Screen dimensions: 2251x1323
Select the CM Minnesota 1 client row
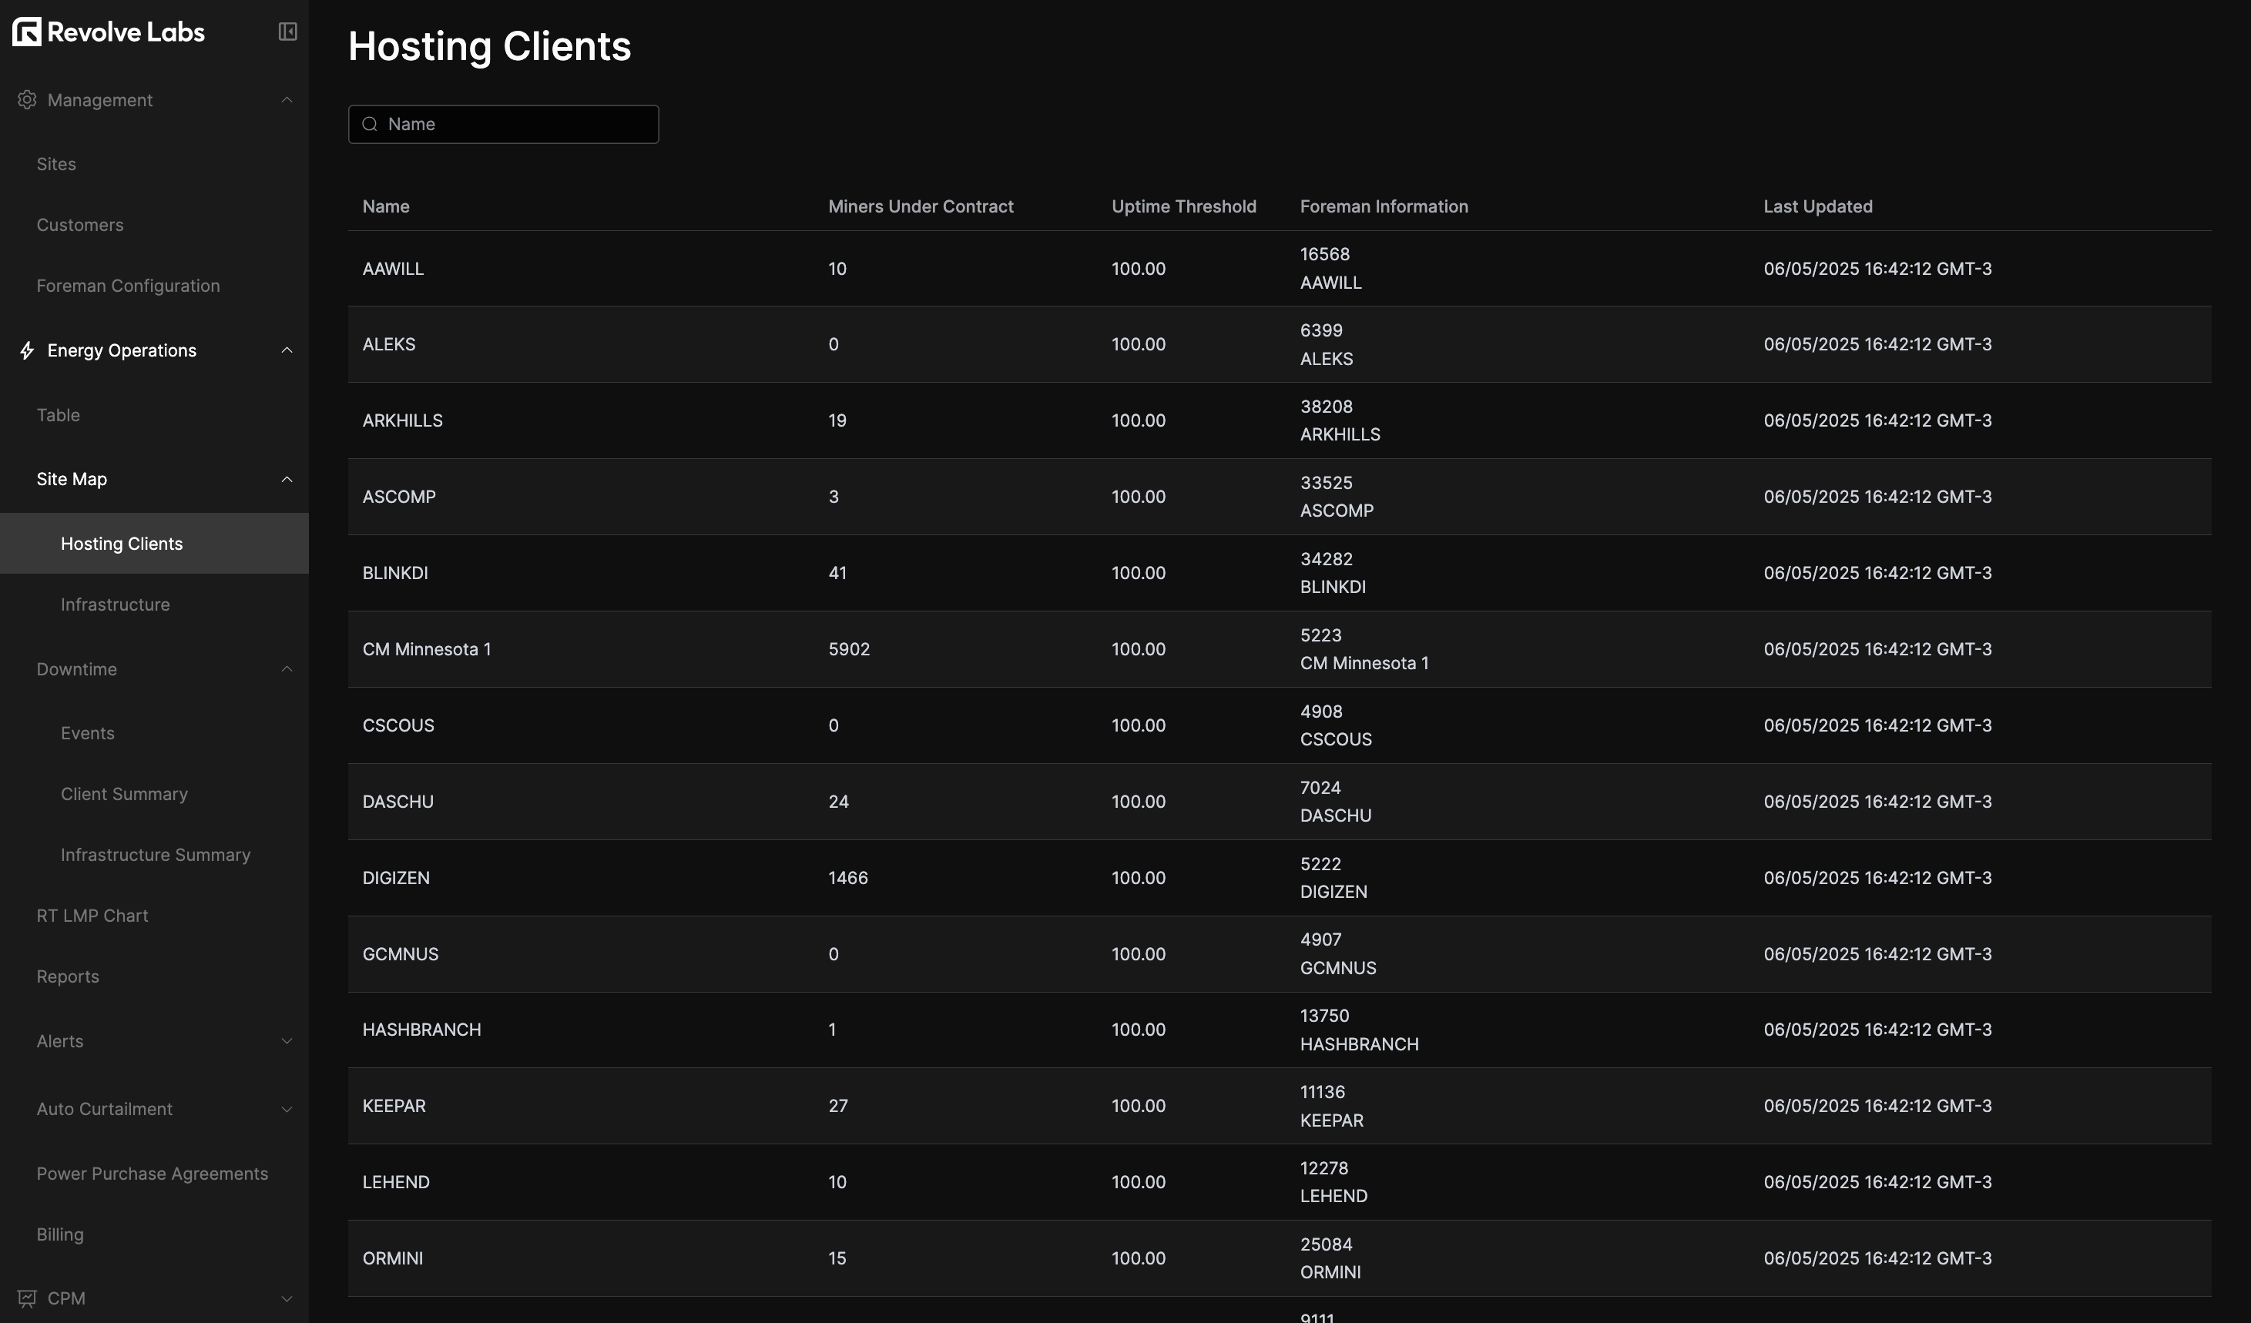pyautogui.click(x=427, y=649)
